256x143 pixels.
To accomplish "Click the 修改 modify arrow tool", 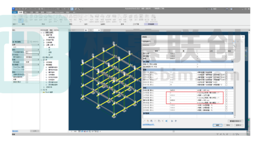I will (x=15, y=17).
